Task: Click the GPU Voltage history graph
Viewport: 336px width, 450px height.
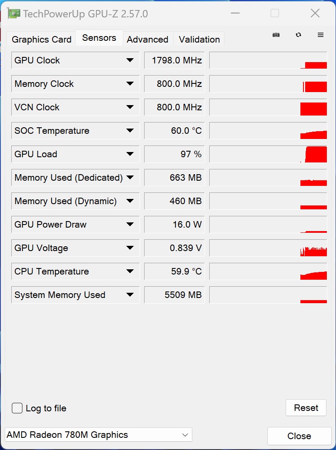Action: tap(268, 248)
